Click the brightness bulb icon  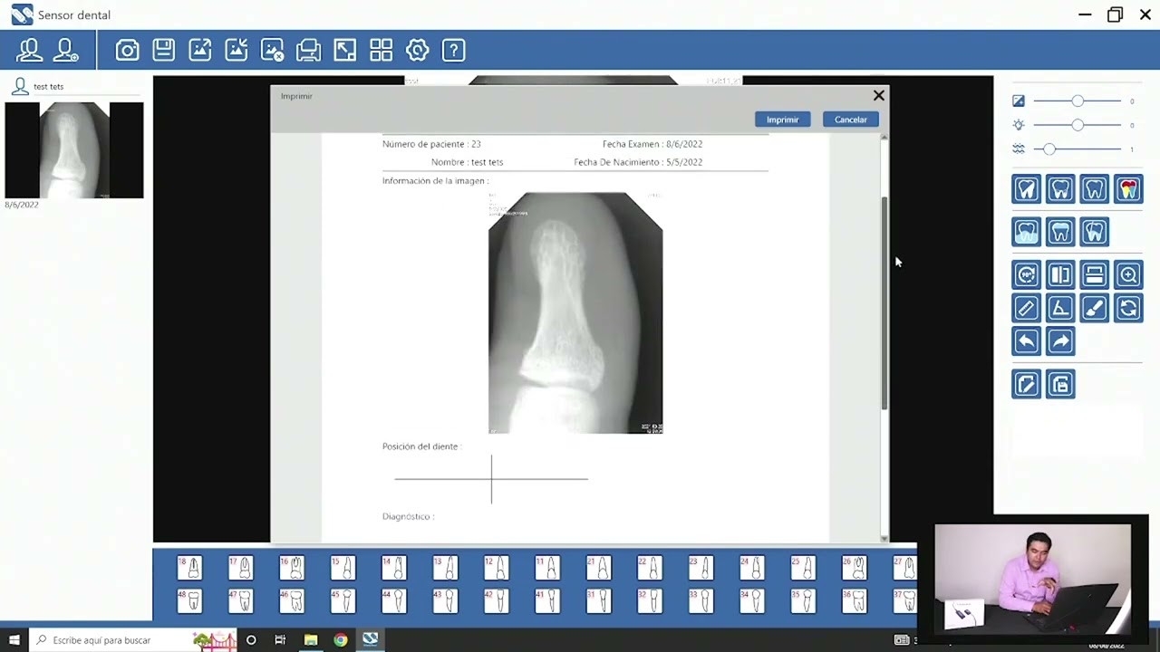1019,125
